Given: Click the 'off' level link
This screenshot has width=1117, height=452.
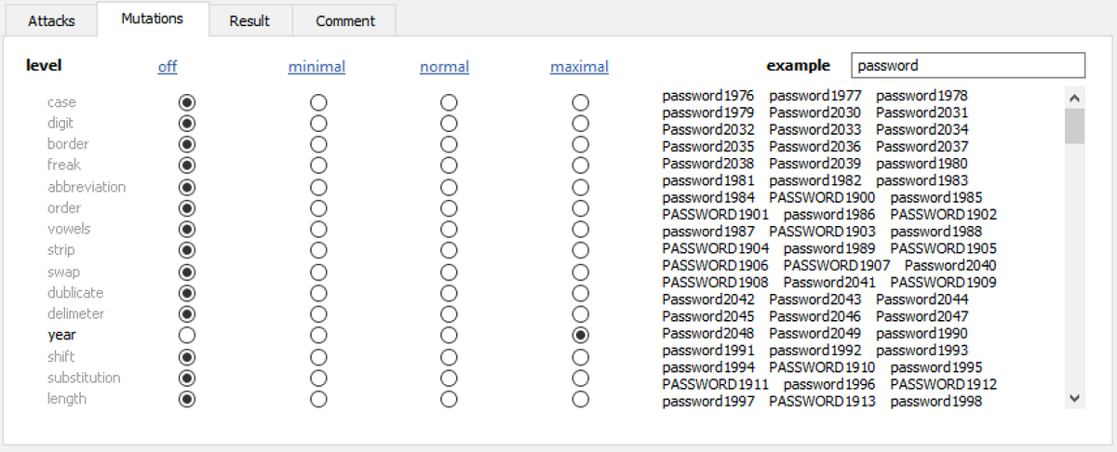Looking at the screenshot, I should tap(168, 67).
